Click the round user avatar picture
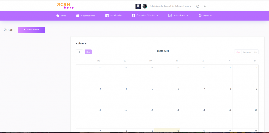This screenshot has height=133, width=269. [145, 6]
